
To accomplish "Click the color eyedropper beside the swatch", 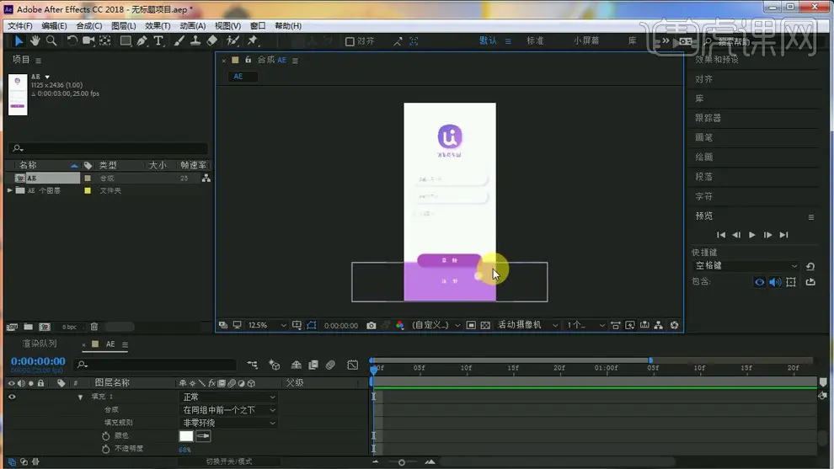I will click(203, 436).
